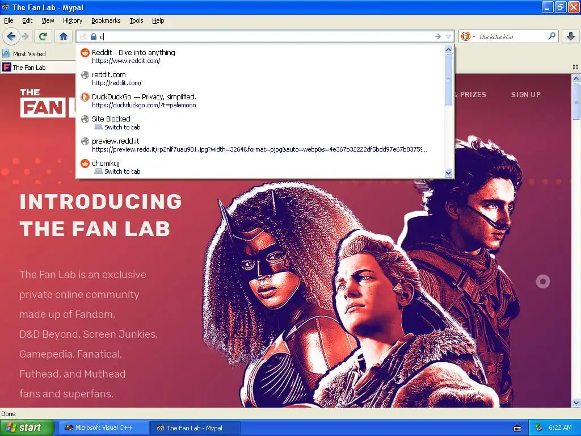The height and width of the screenshot is (436, 581).
Task: Open the tab groups grid icon
Action: [575, 67]
